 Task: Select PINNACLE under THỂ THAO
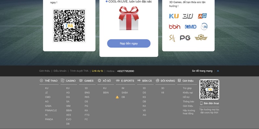click(x=51, y=110)
